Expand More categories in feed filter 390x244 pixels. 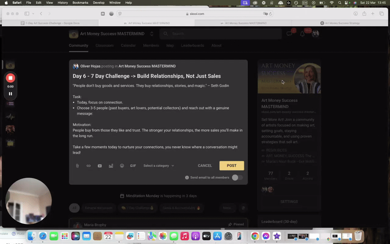227,208
